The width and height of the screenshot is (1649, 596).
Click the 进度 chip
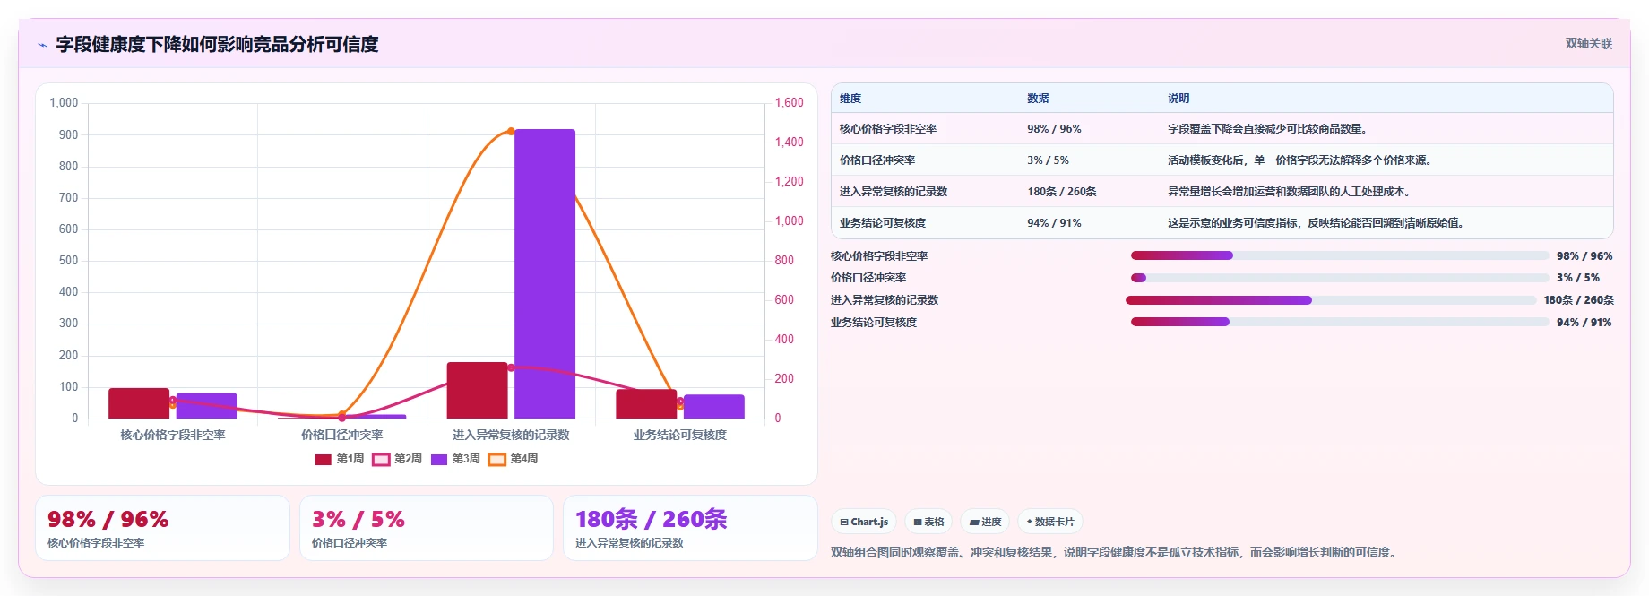point(985,522)
